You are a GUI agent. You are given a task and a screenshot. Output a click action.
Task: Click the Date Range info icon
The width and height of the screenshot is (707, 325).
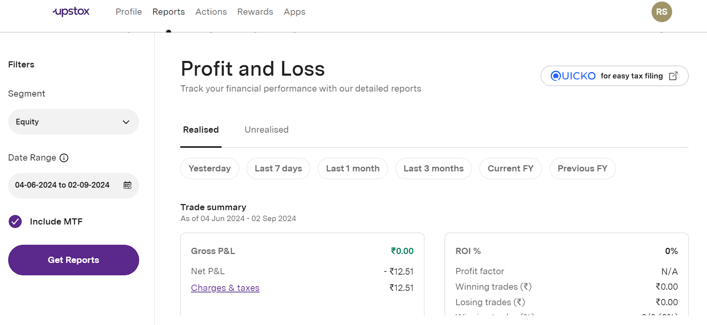click(x=64, y=158)
